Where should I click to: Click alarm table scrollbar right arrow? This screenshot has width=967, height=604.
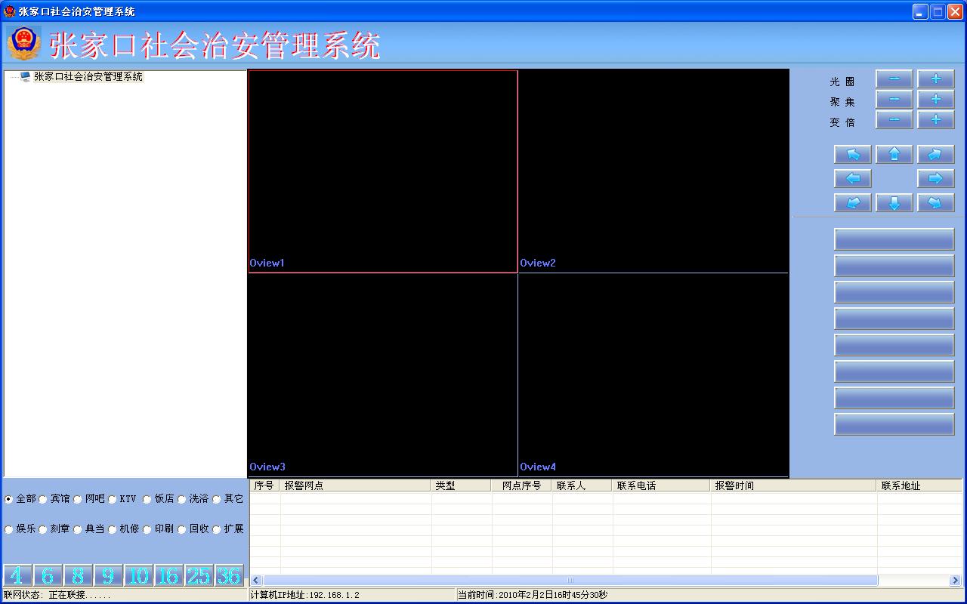[956, 580]
